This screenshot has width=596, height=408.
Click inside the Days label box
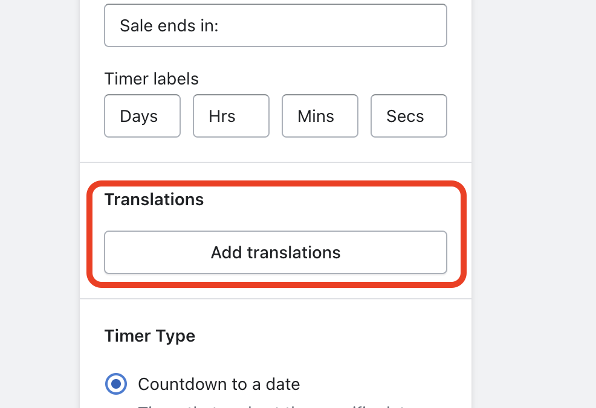tap(142, 116)
